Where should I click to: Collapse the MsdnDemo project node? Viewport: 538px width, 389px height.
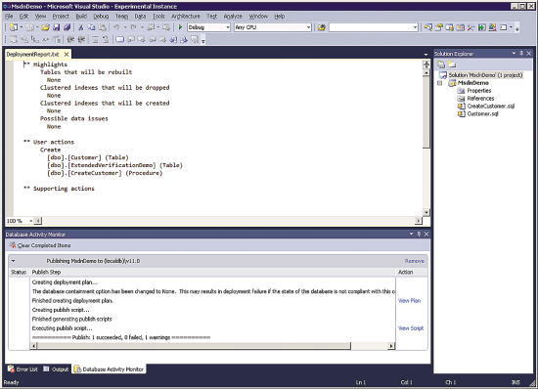(440, 83)
